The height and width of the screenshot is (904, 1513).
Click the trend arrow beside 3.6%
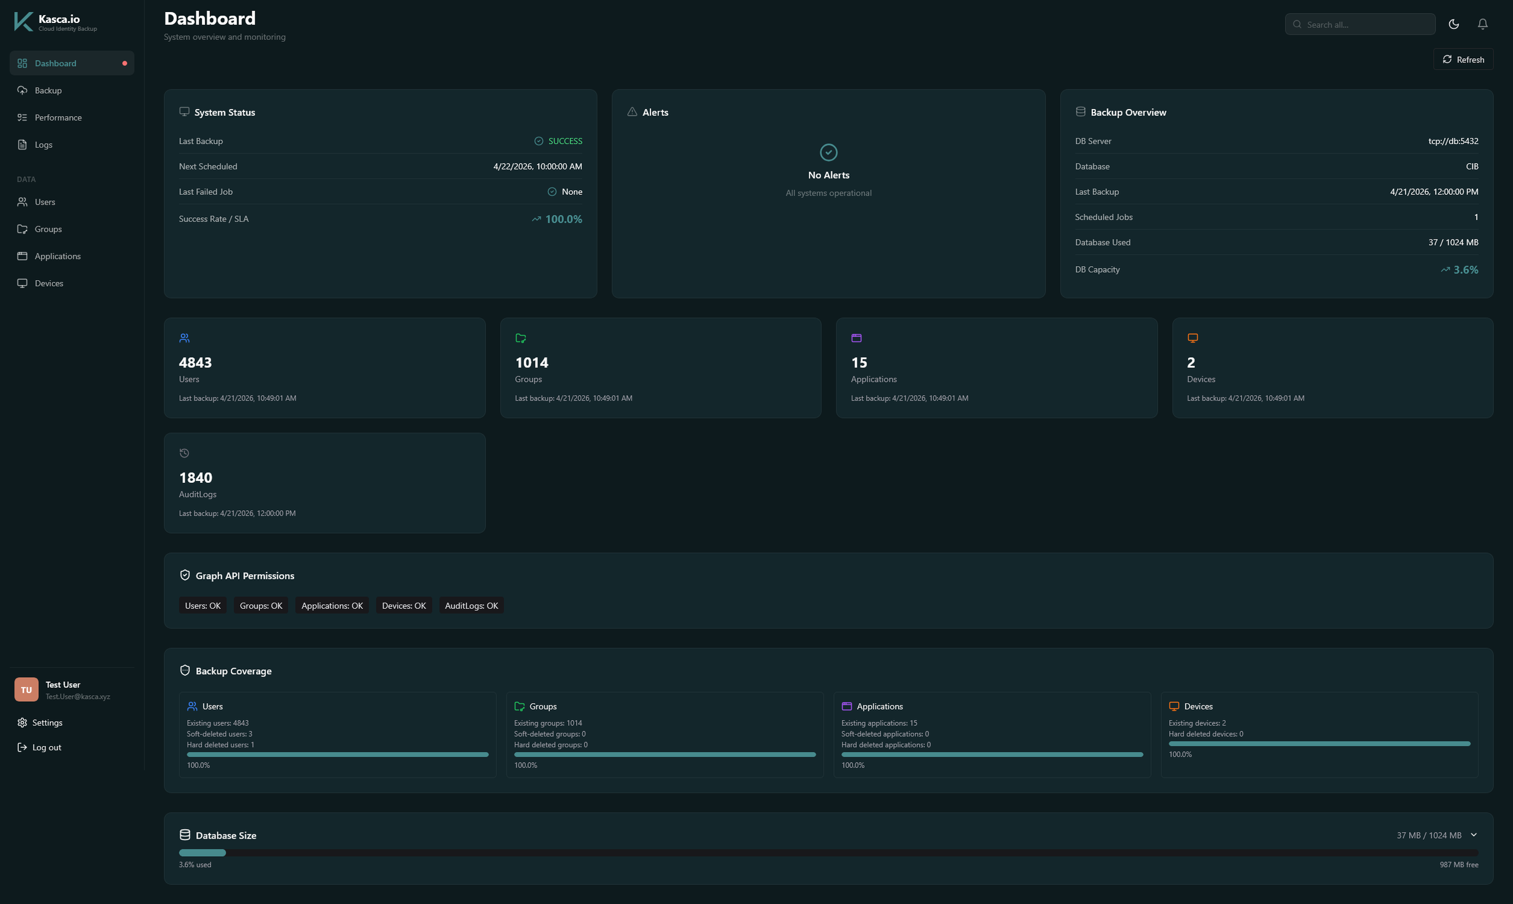coord(1445,270)
